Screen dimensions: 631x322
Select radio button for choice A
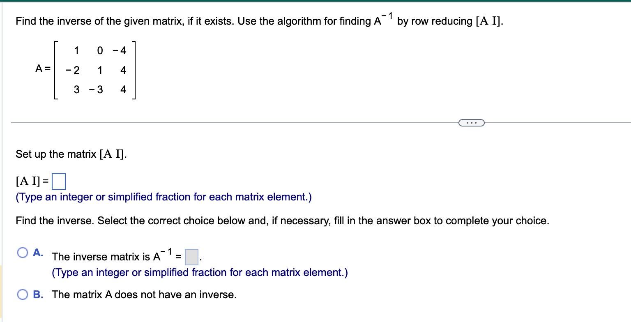(23, 251)
